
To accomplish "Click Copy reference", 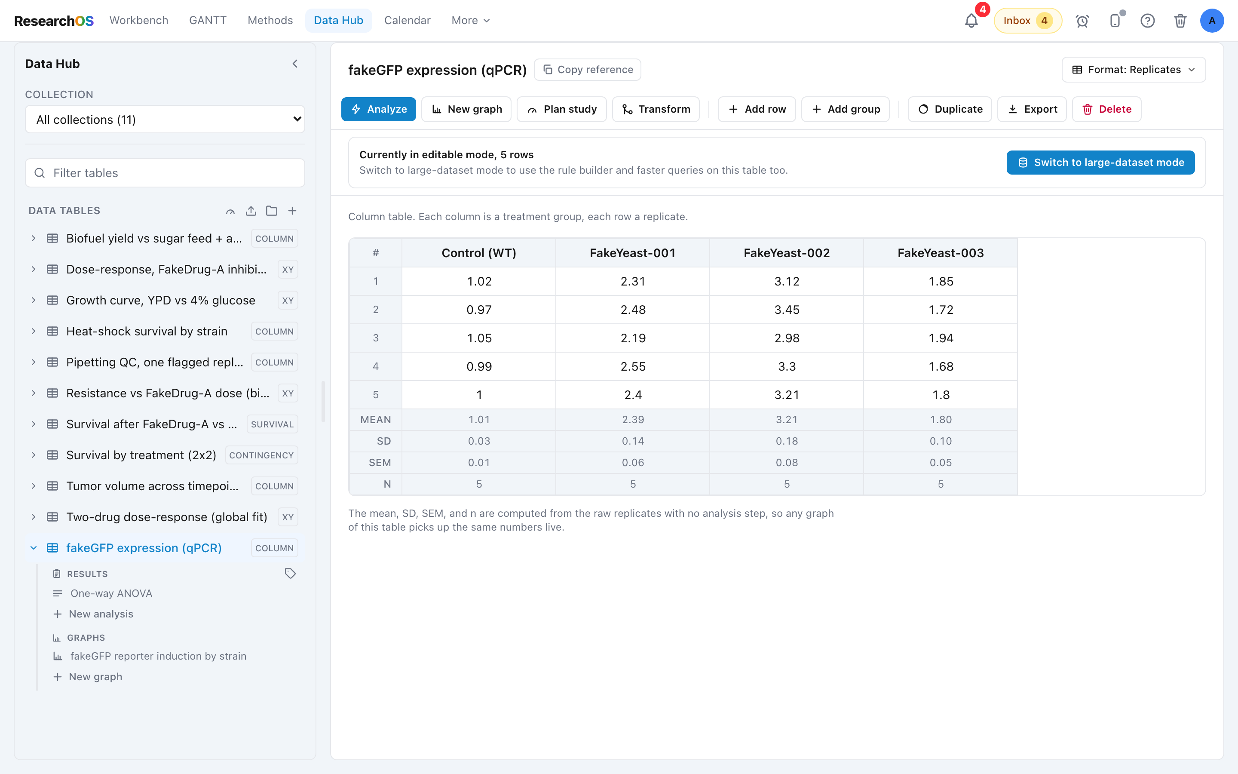I will 587,70.
